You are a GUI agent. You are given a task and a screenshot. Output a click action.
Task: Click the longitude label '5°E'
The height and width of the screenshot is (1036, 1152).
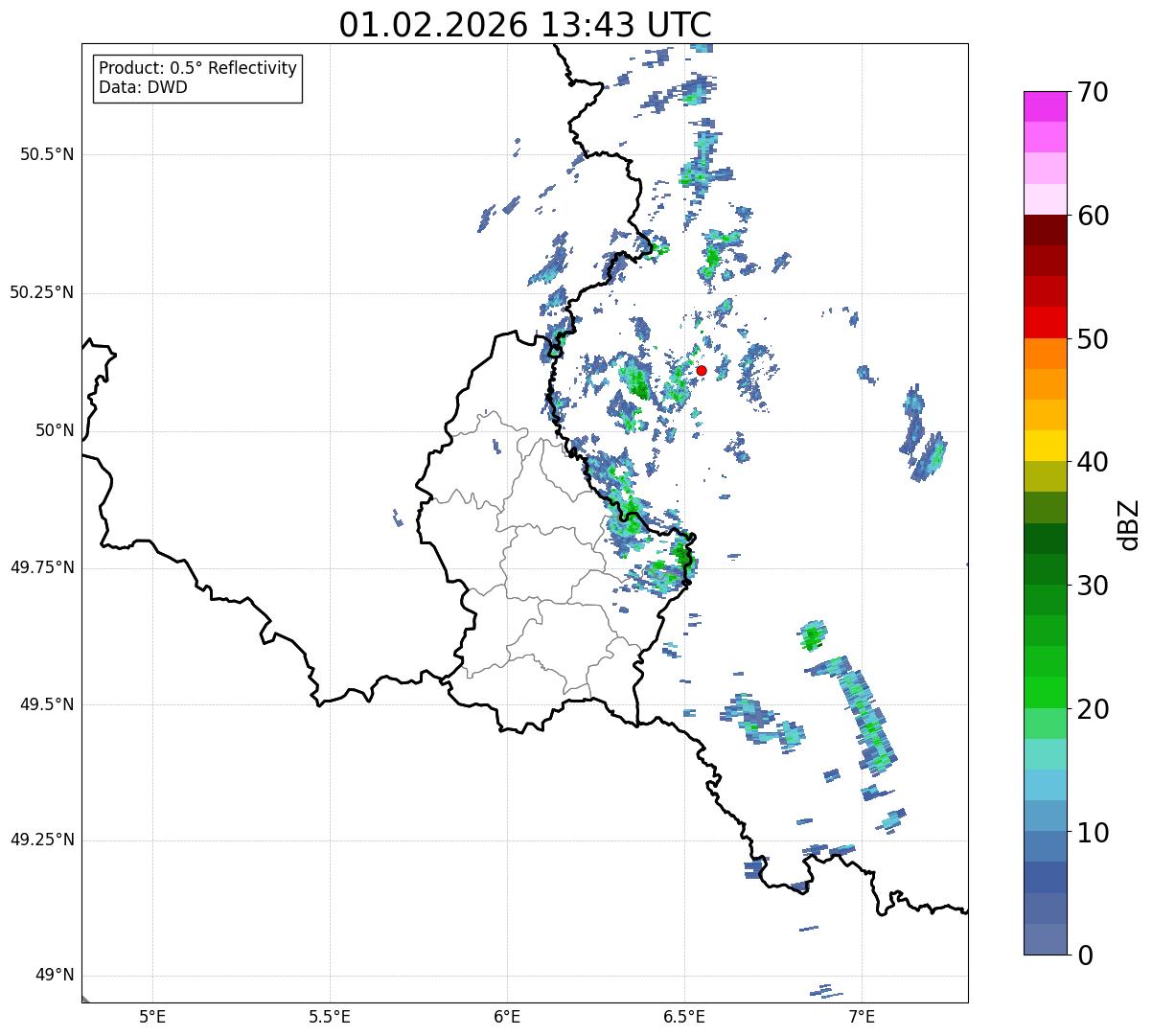[x=152, y=1017]
